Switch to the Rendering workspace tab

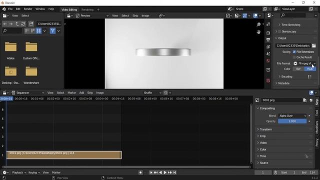click(87, 9)
